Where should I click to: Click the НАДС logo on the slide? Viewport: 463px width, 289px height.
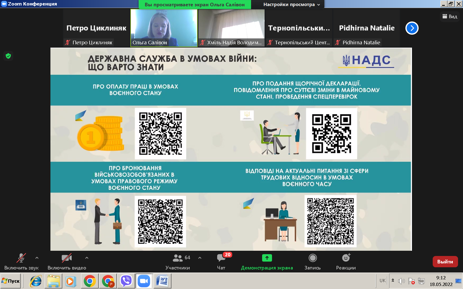point(367,61)
